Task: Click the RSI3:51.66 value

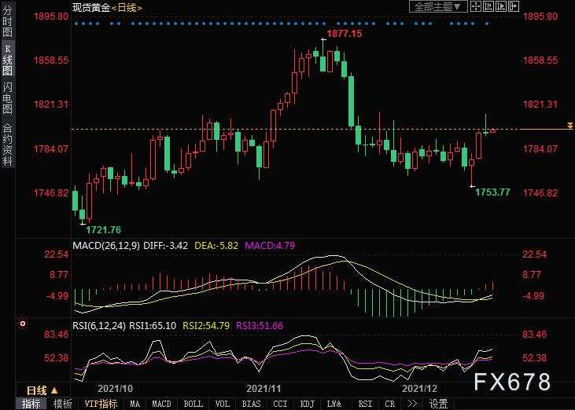Action: (x=260, y=325)
